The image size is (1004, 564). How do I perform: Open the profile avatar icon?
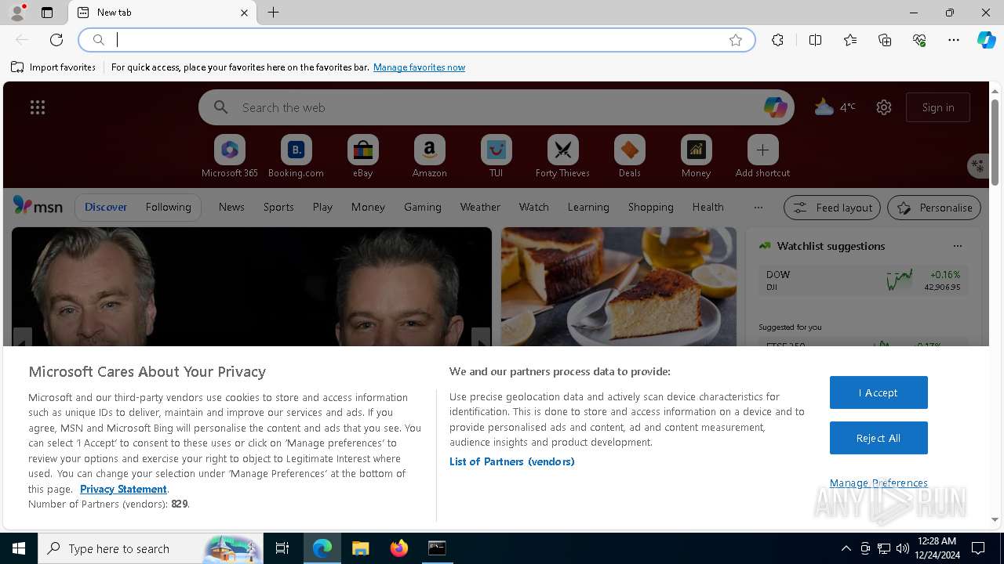point(17,13)
